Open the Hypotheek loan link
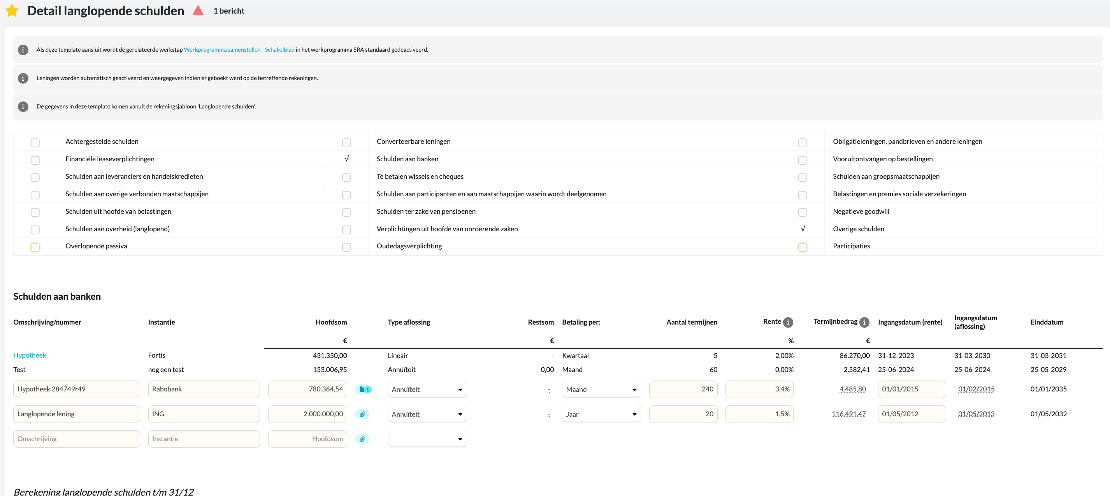Viewport: 1110px width, 496px height. coord(30,355)
